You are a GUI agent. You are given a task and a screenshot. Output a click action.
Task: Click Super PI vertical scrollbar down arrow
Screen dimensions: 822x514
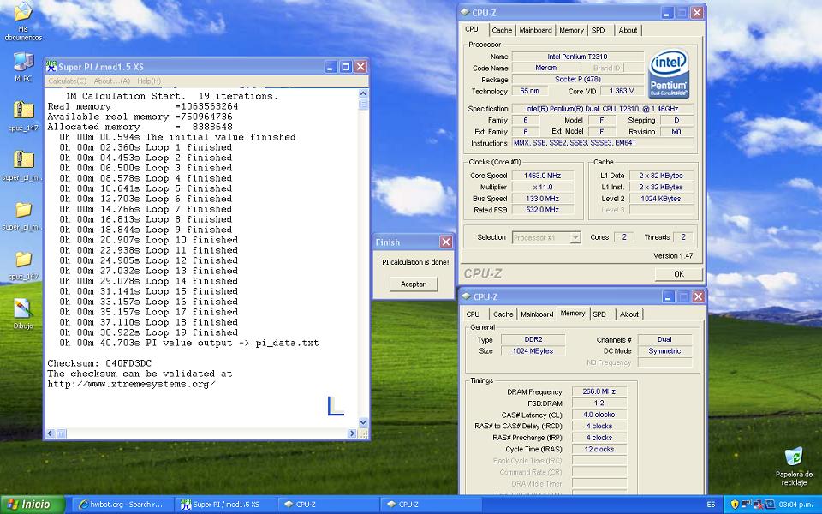363,422
